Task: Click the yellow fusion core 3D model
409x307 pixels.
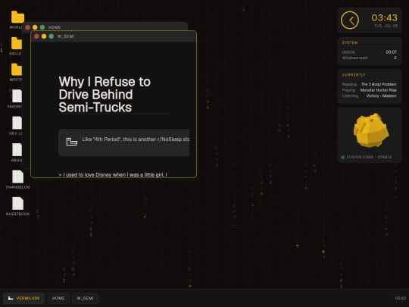Action: point(371,130)
